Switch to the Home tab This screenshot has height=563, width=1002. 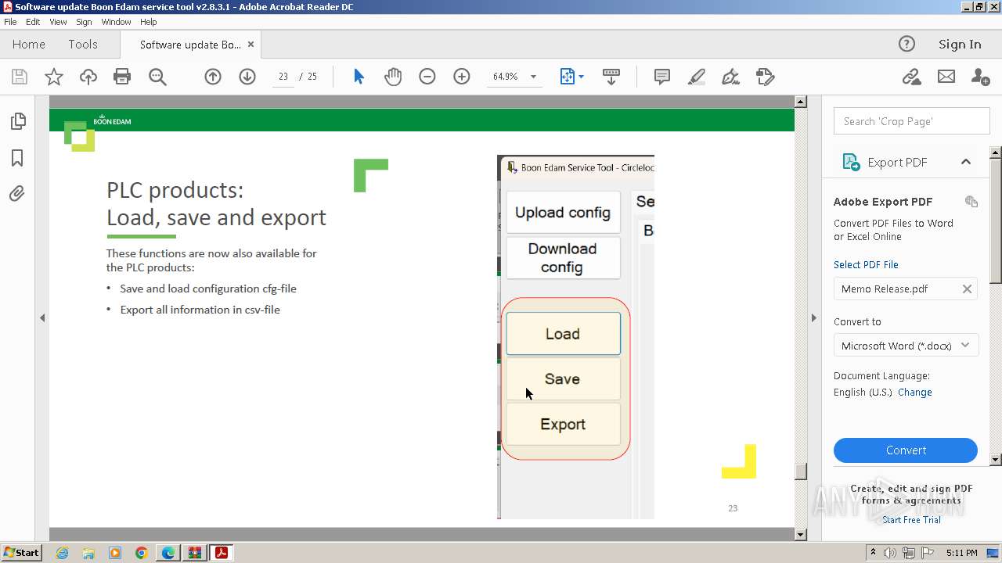[29, 45]
